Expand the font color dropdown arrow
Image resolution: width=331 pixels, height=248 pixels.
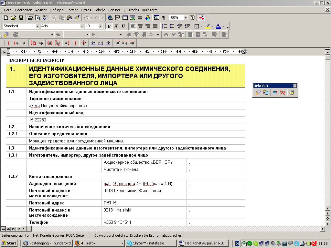[x=224, y=26]
